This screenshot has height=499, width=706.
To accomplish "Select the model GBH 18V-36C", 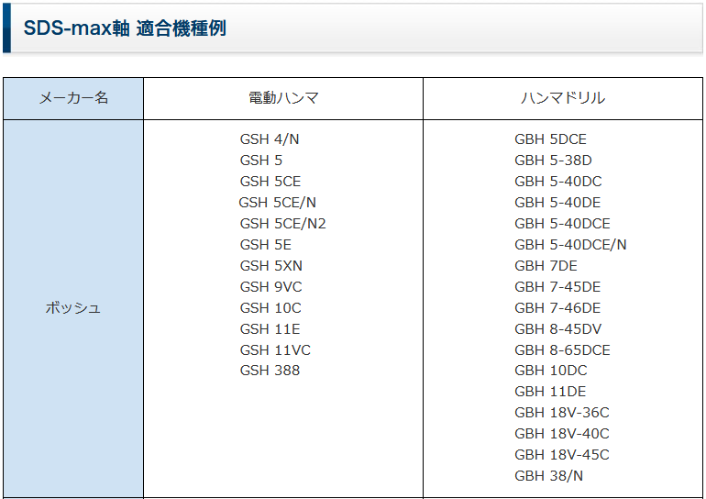I will pos(561,413).
